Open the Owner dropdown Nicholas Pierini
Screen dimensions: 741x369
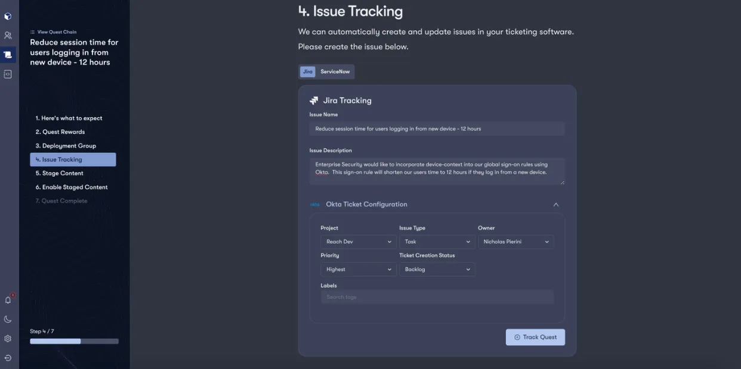tap(516, 242)
